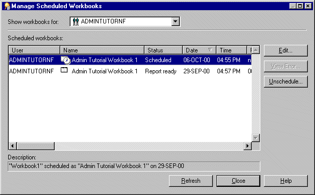Click the Edit... button
Image resolution: width=315 pixels, height=195 pixels.
point(285,50)
